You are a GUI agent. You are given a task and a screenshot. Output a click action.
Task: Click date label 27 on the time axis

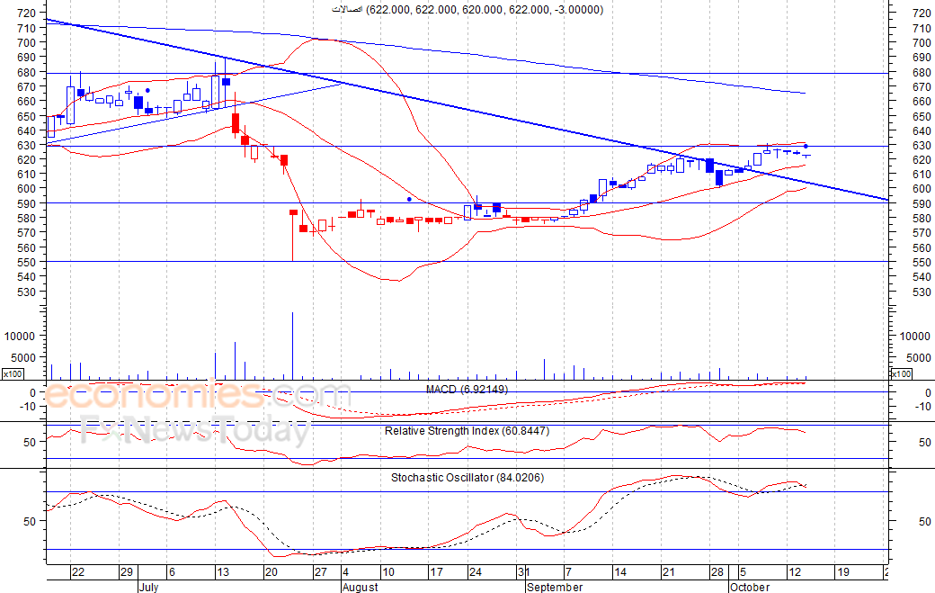pos(321,572)
